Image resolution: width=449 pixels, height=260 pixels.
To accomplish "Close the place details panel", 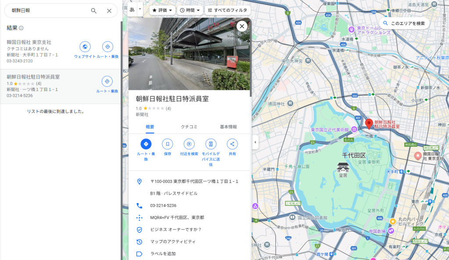I will coord(242,26).
